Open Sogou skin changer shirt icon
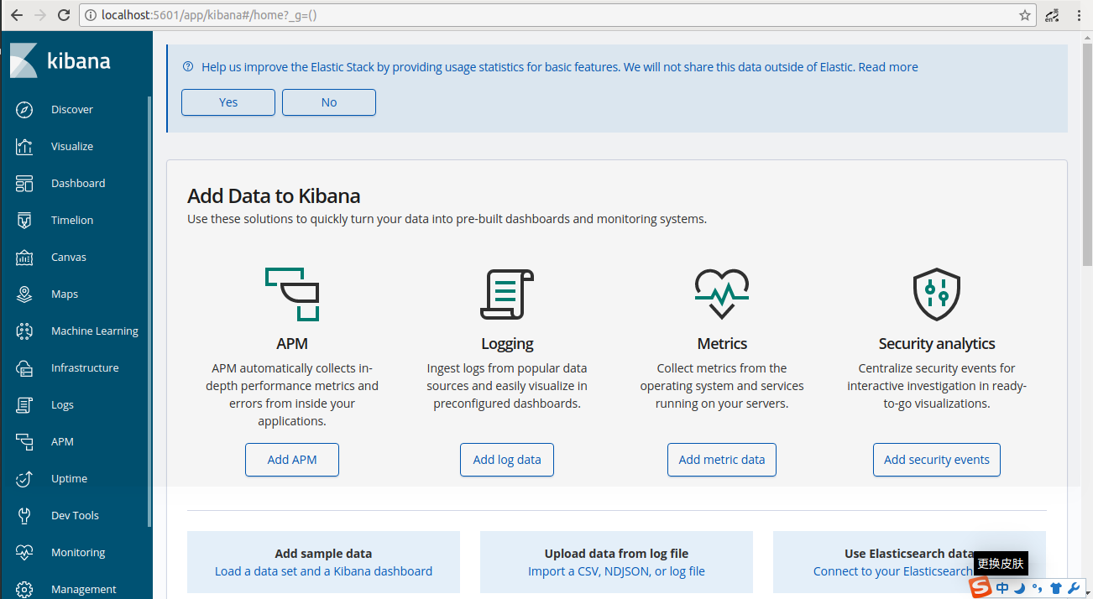The width and height of the screenshot is (1093, 599). click(x=1056, y=589)
